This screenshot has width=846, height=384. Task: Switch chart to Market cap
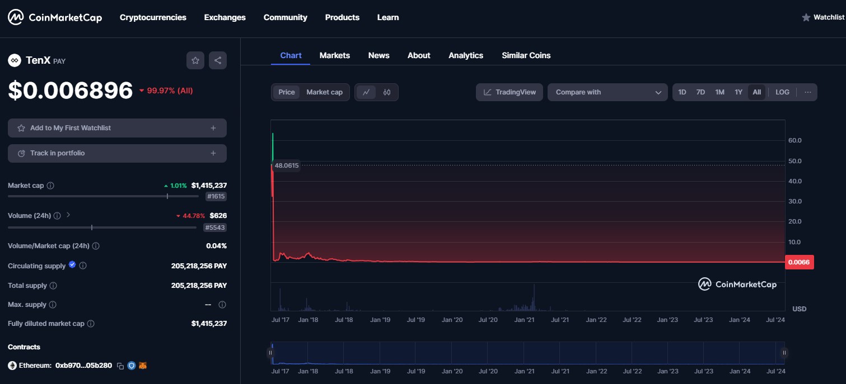tap(324, 92)
